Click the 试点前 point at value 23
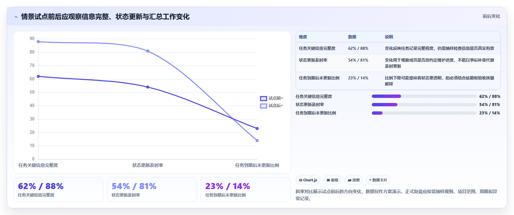The width and height of the screenshot is (514, 215). tap(257, 129)
